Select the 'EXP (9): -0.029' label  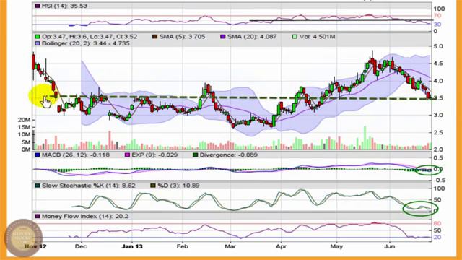[x=154, y=155]
